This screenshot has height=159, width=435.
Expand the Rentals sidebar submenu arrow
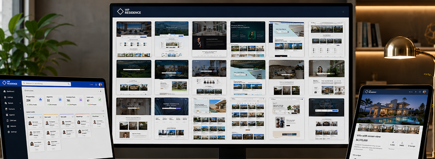tap(20, 103)
